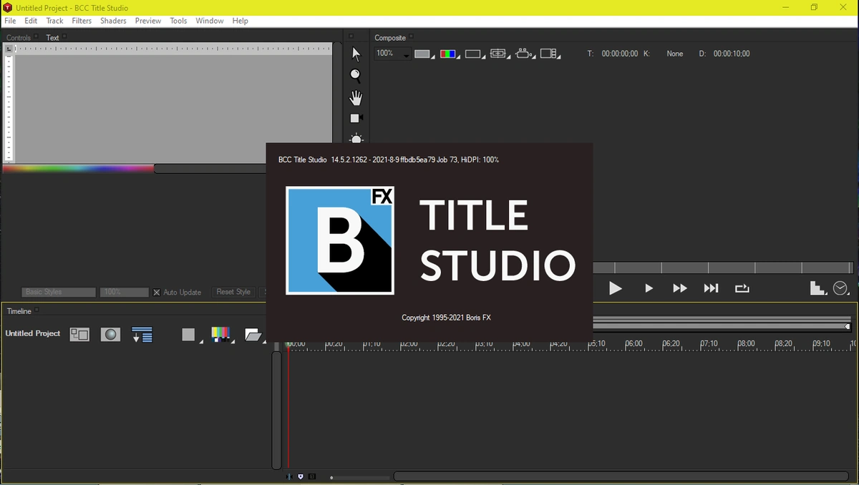859x485 pixels.
Task: Click the rainbow color spectrum bar
Action: (78, 169)
